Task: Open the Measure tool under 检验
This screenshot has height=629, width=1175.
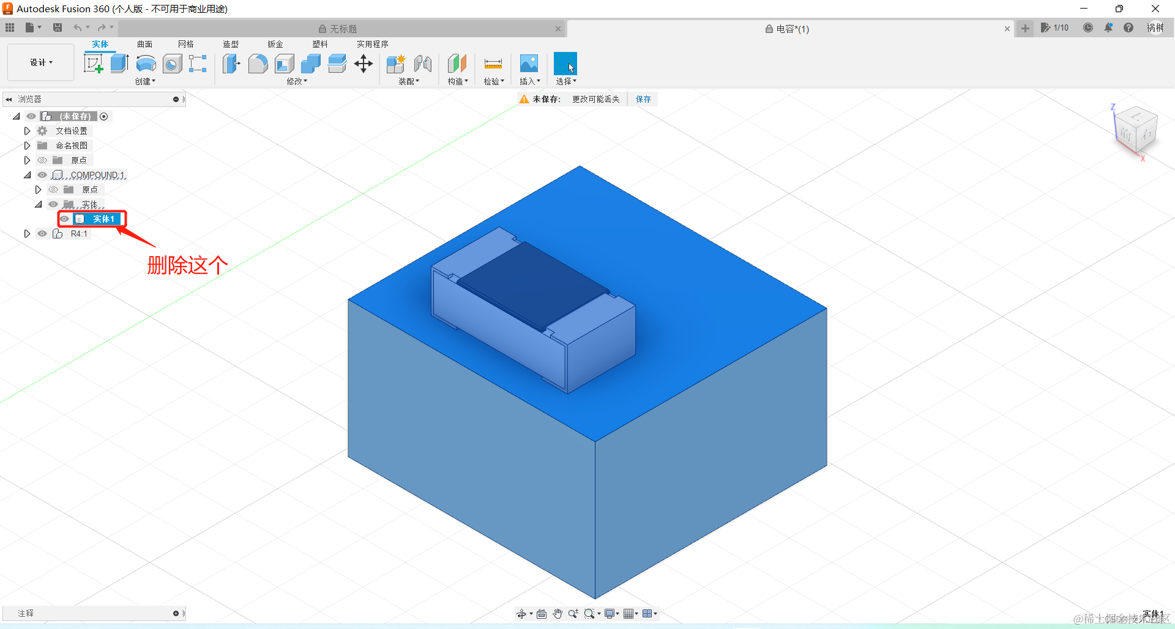Action: click(493, 64)
